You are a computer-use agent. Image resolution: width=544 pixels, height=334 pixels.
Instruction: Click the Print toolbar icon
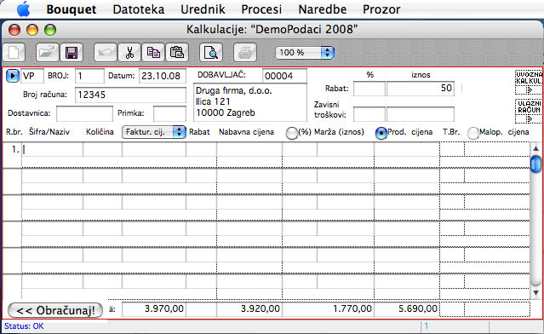click(245, 53)
